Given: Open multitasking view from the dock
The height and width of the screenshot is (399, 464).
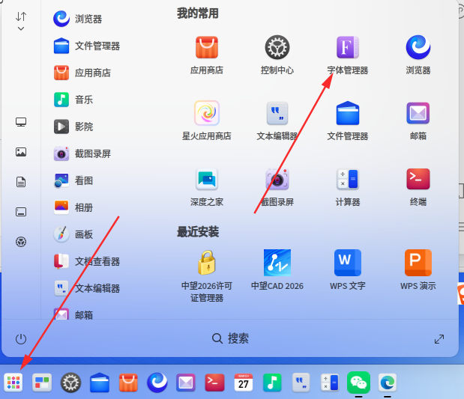Looking at the screenshot, I should [42, 383].
